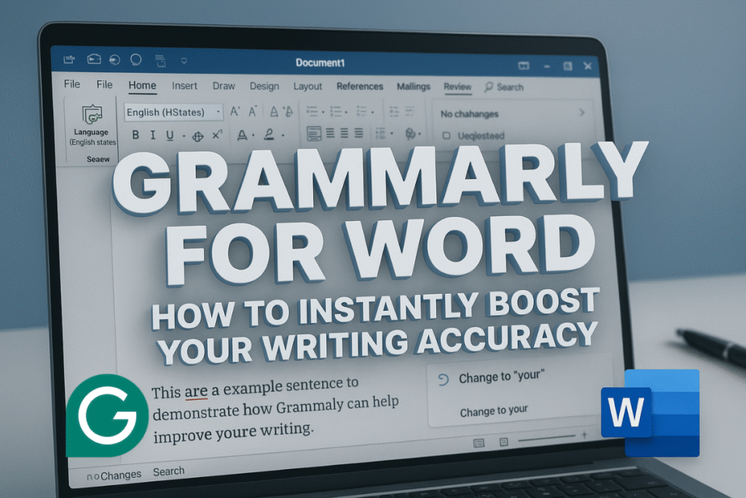Click the document list icon in title bar
The image size is (746, 498).
pos(160,61)
